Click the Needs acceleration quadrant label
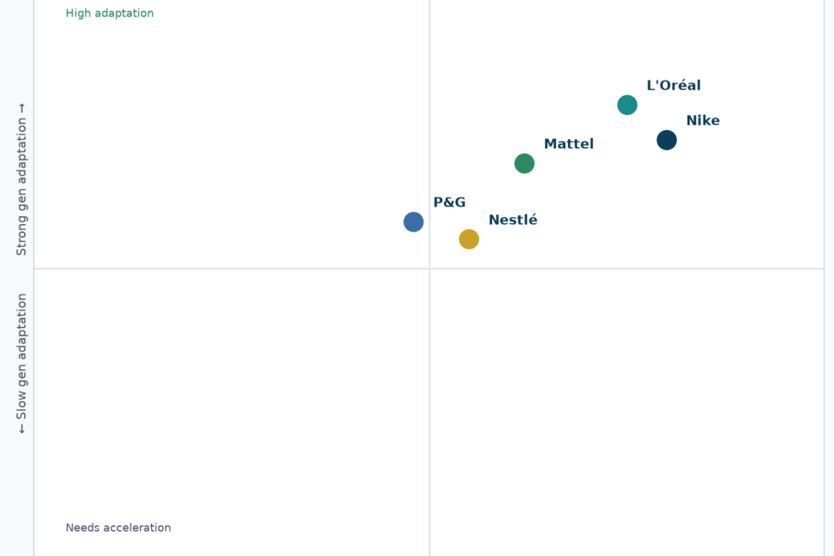This screenshot has width=834, height=556. (118, 528)
